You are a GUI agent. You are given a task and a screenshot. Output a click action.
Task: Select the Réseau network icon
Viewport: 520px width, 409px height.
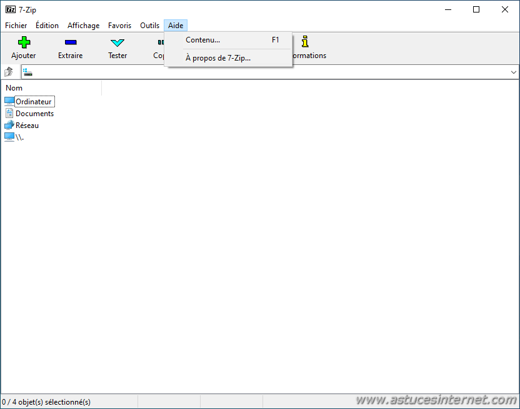pos(9,125)
